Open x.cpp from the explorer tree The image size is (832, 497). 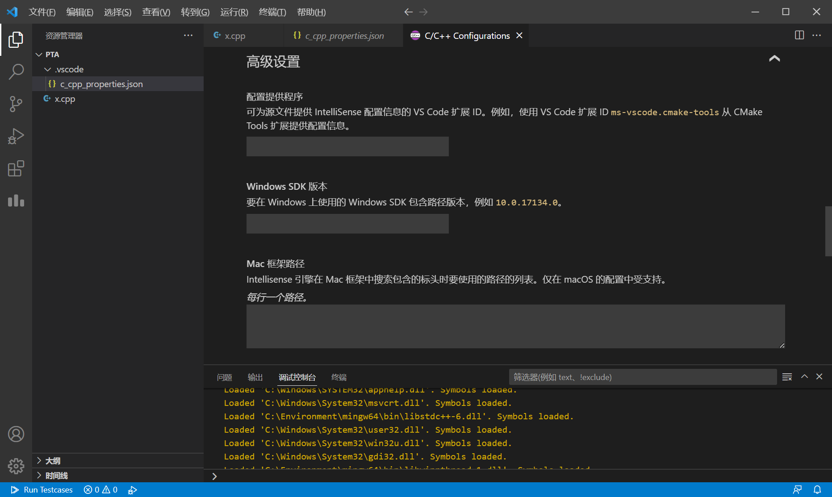click(118, 99)
